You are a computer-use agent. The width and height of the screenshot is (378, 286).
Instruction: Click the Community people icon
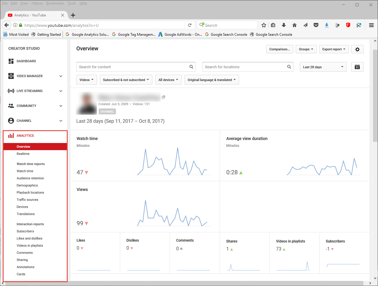tap(11, 106)
